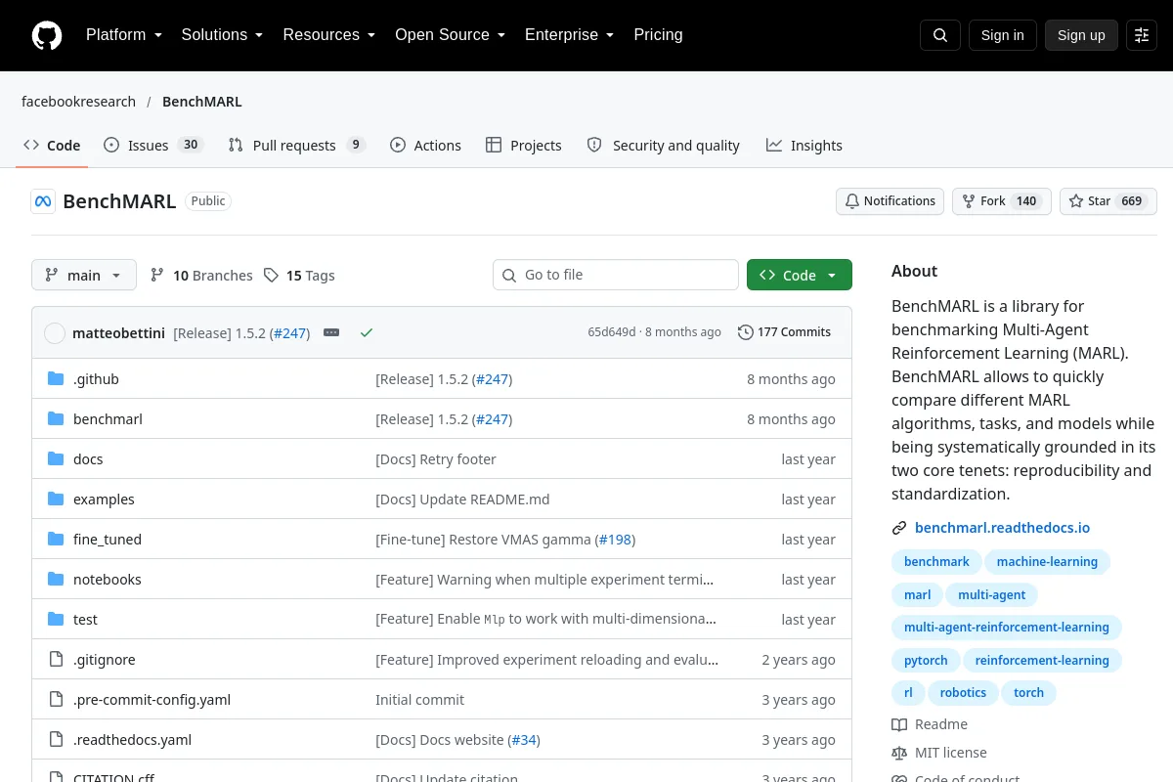Click the GitHub logo icon
Screen dimensions: 1173x782
point(47,35)
